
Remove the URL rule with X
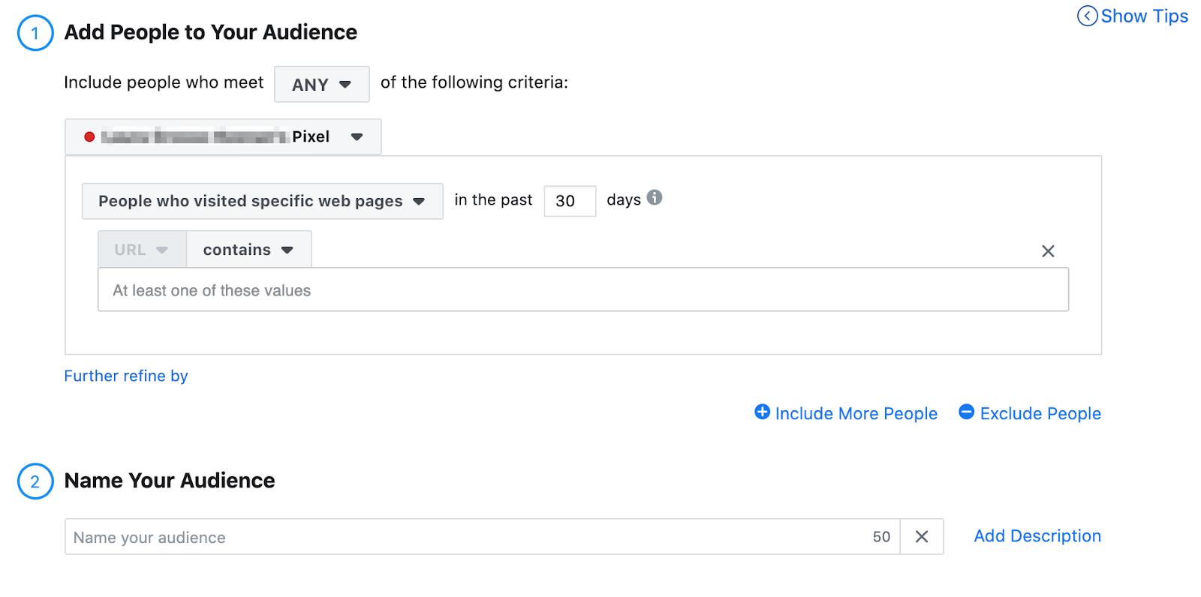pos(1048,251)
